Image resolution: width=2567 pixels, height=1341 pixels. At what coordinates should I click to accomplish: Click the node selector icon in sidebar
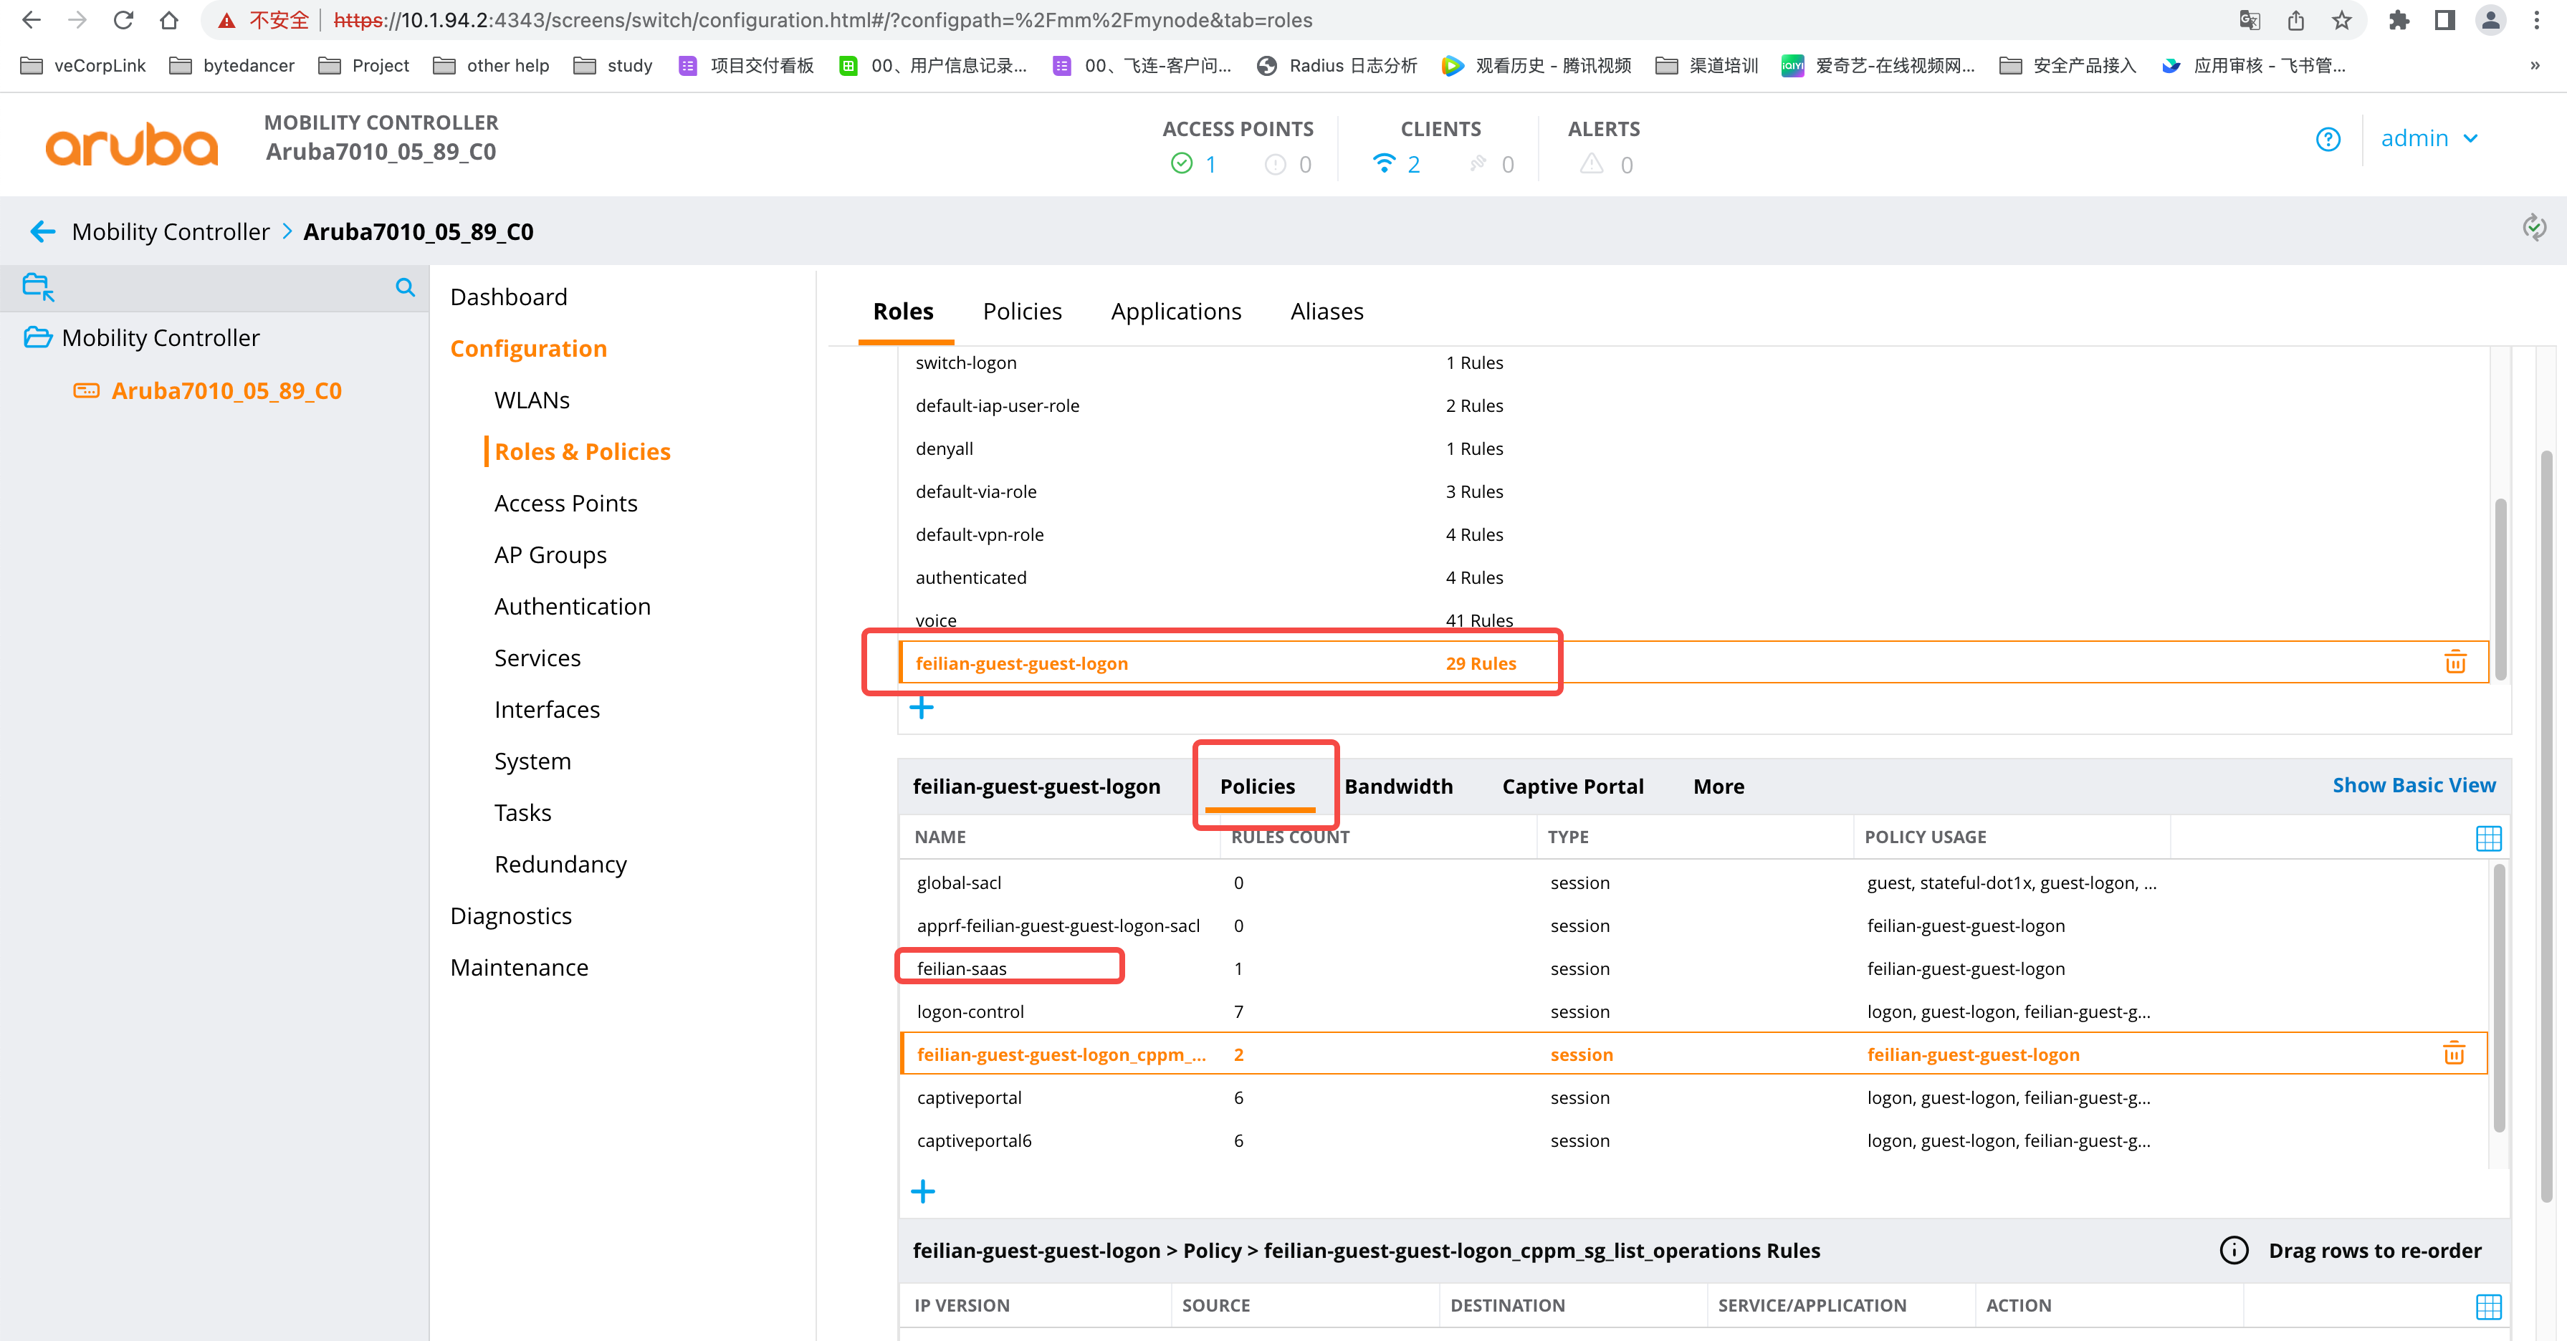pos(38,287)
